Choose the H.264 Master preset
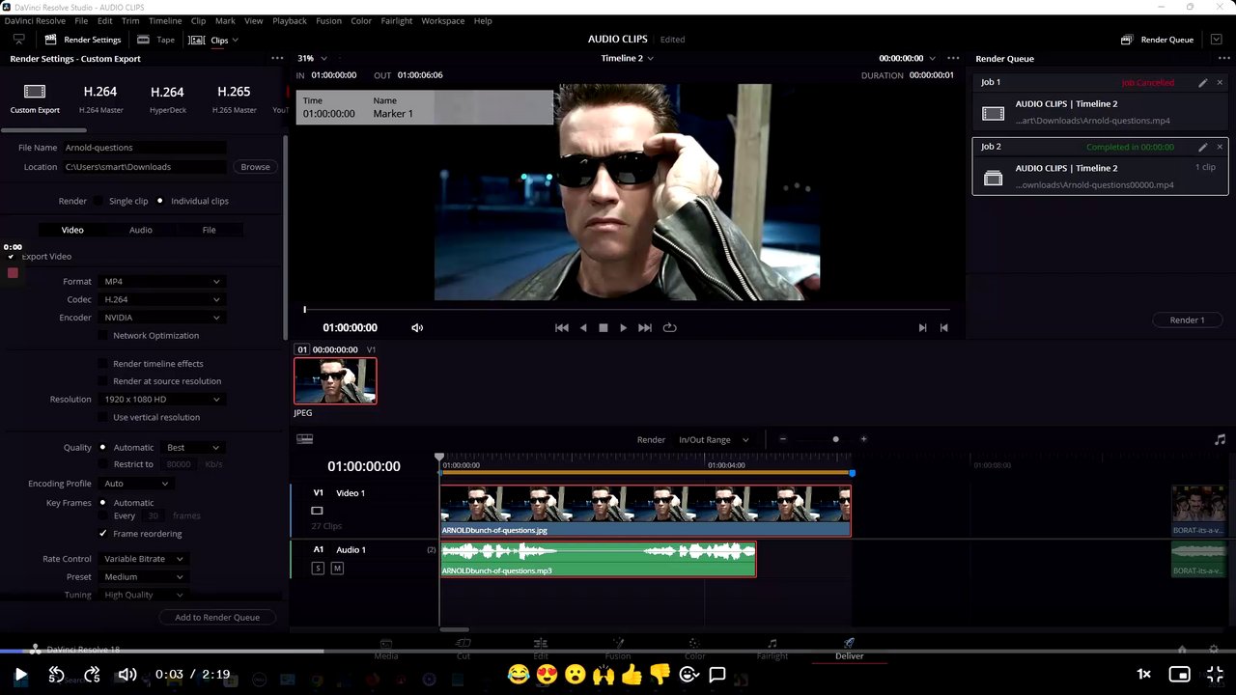Image resolution: width=1236 pixels, height=695 pixels. click(100, 98)
